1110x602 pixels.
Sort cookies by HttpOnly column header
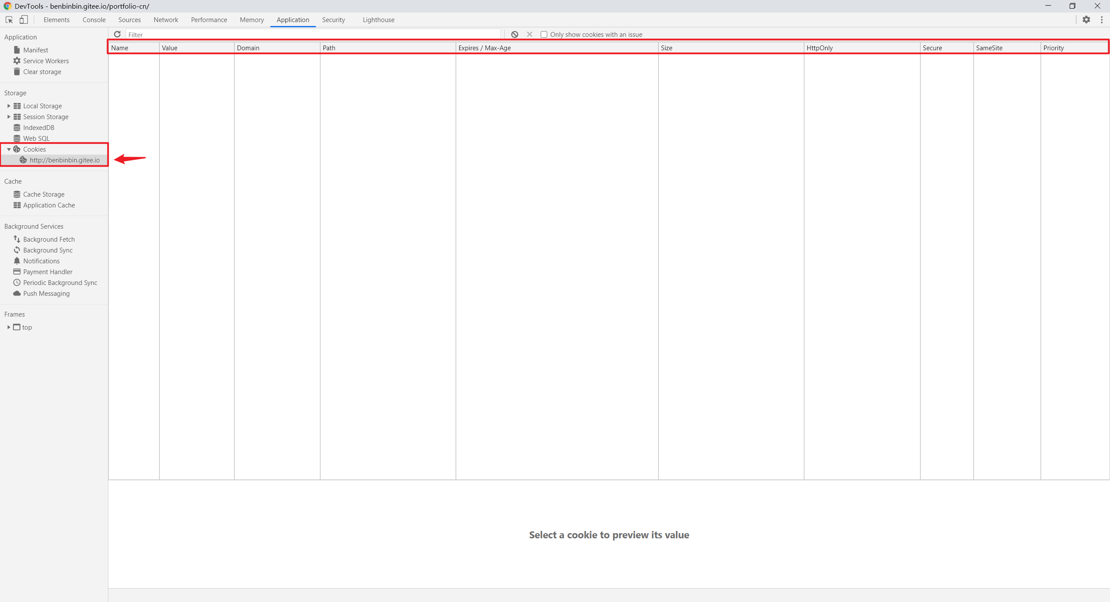coord(862,48)
